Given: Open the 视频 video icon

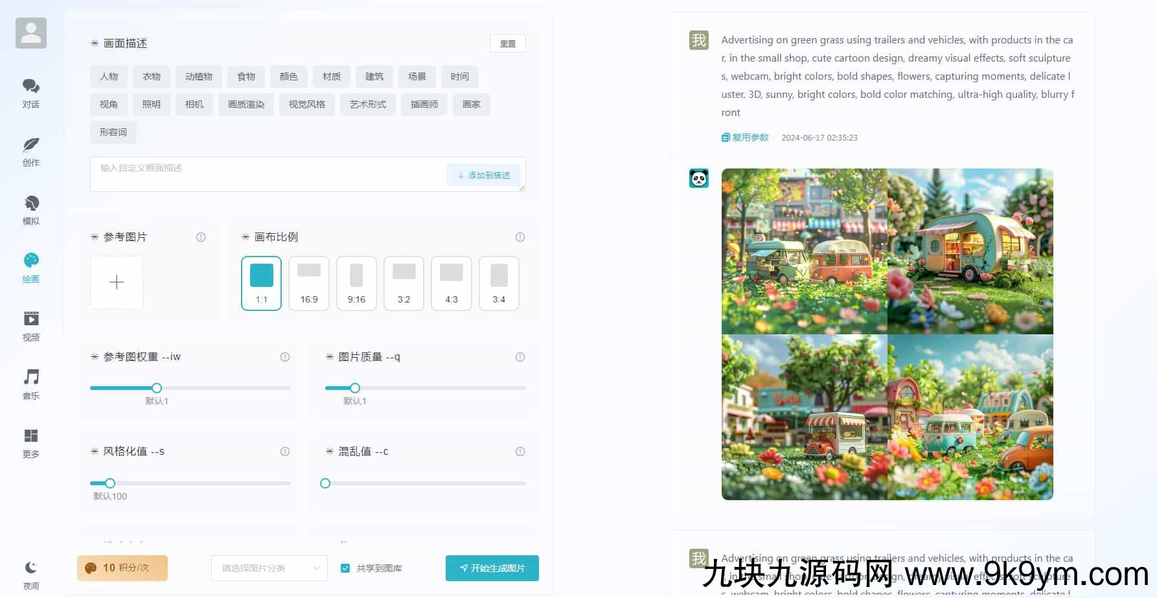Looking at the screenshot, I should click(x=30, y=319).
